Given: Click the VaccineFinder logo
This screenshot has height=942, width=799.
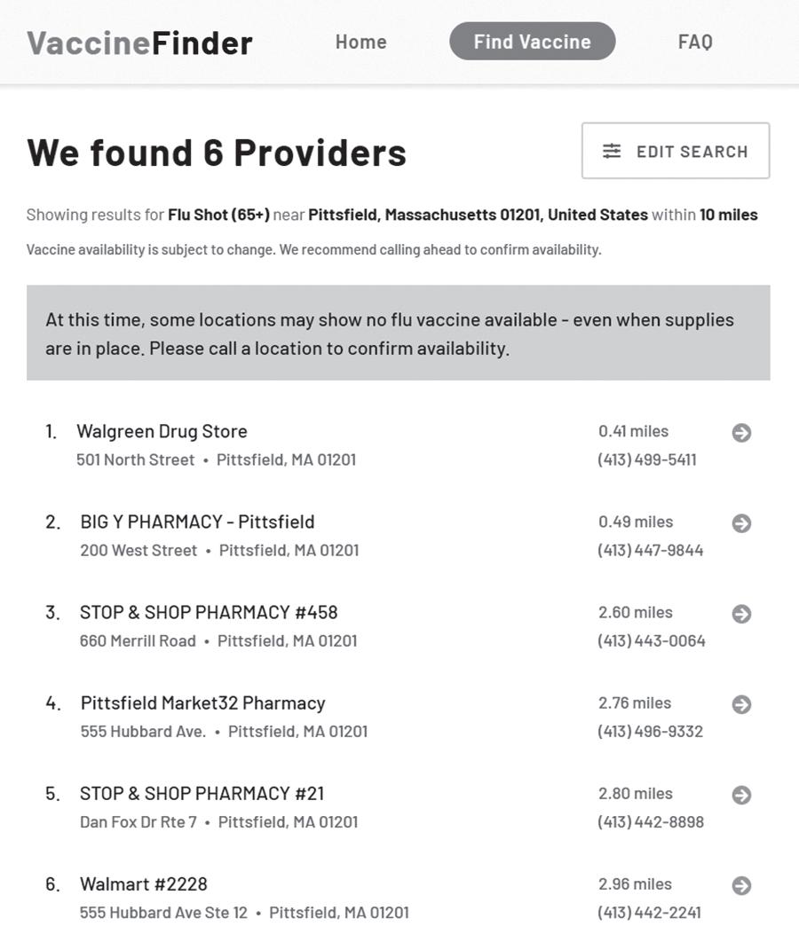Looking at the screenshot, I should [x=139, y=43].
